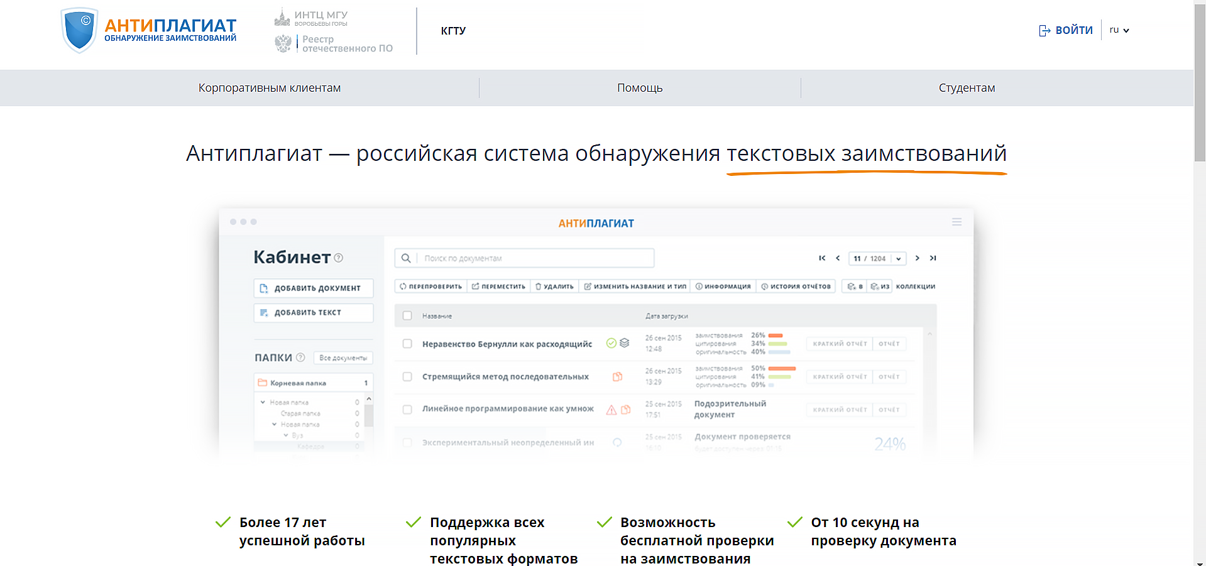The width and height of the screenshot is (1206, 566).
Task: Click the search documents field in preview
Action: [524, 258]
